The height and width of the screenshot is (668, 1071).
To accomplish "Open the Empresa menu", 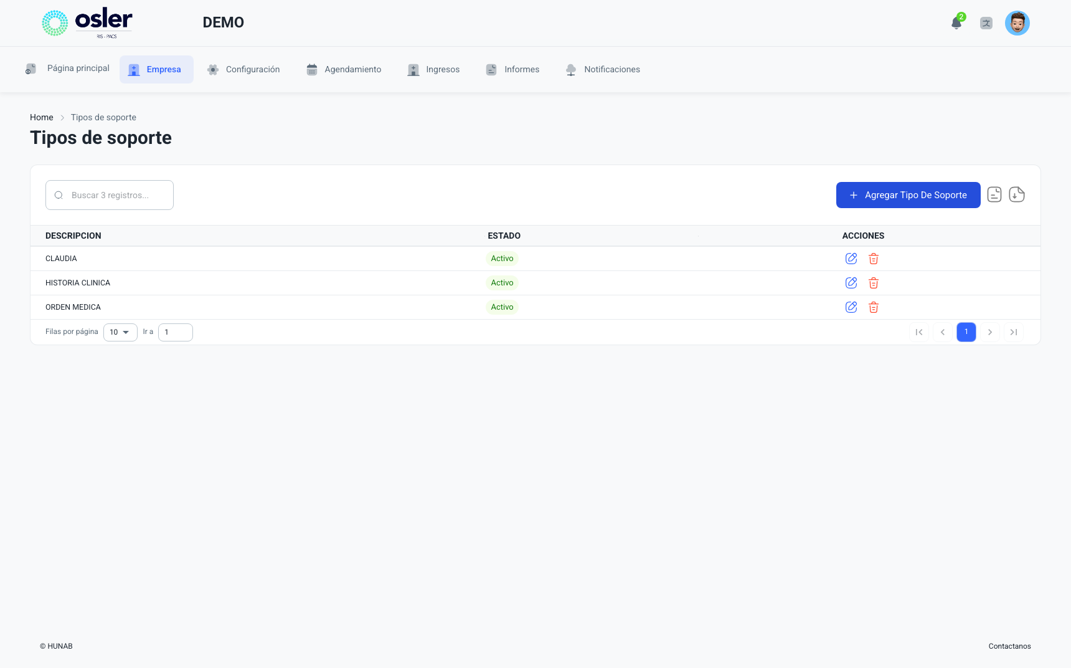I will [x=156, y=69].
